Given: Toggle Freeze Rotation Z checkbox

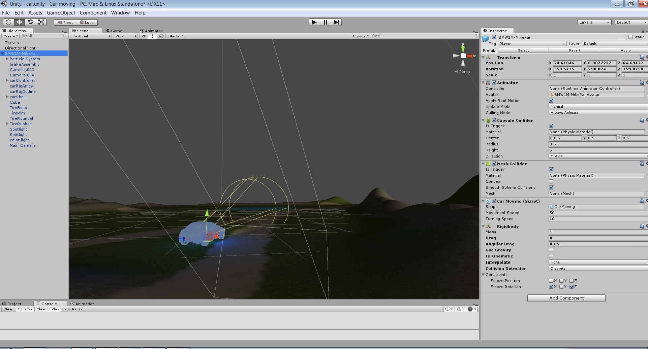Looking at the screenshot, I should [x=572, y=287].
